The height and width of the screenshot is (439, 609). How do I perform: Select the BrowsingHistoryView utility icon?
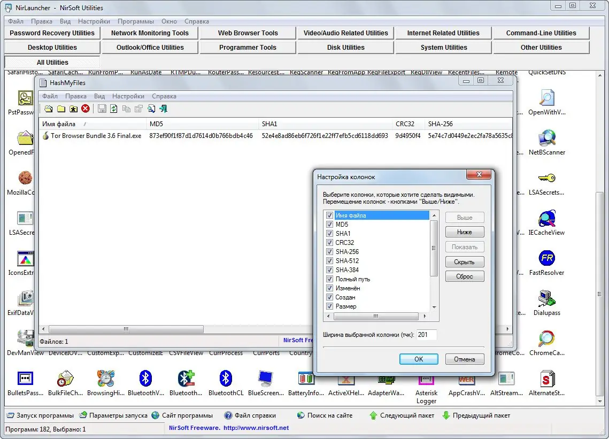coord(106,379)
